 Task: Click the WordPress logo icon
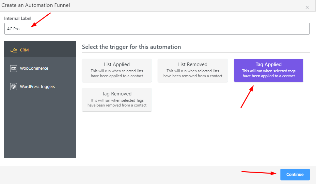coord(13,87)
